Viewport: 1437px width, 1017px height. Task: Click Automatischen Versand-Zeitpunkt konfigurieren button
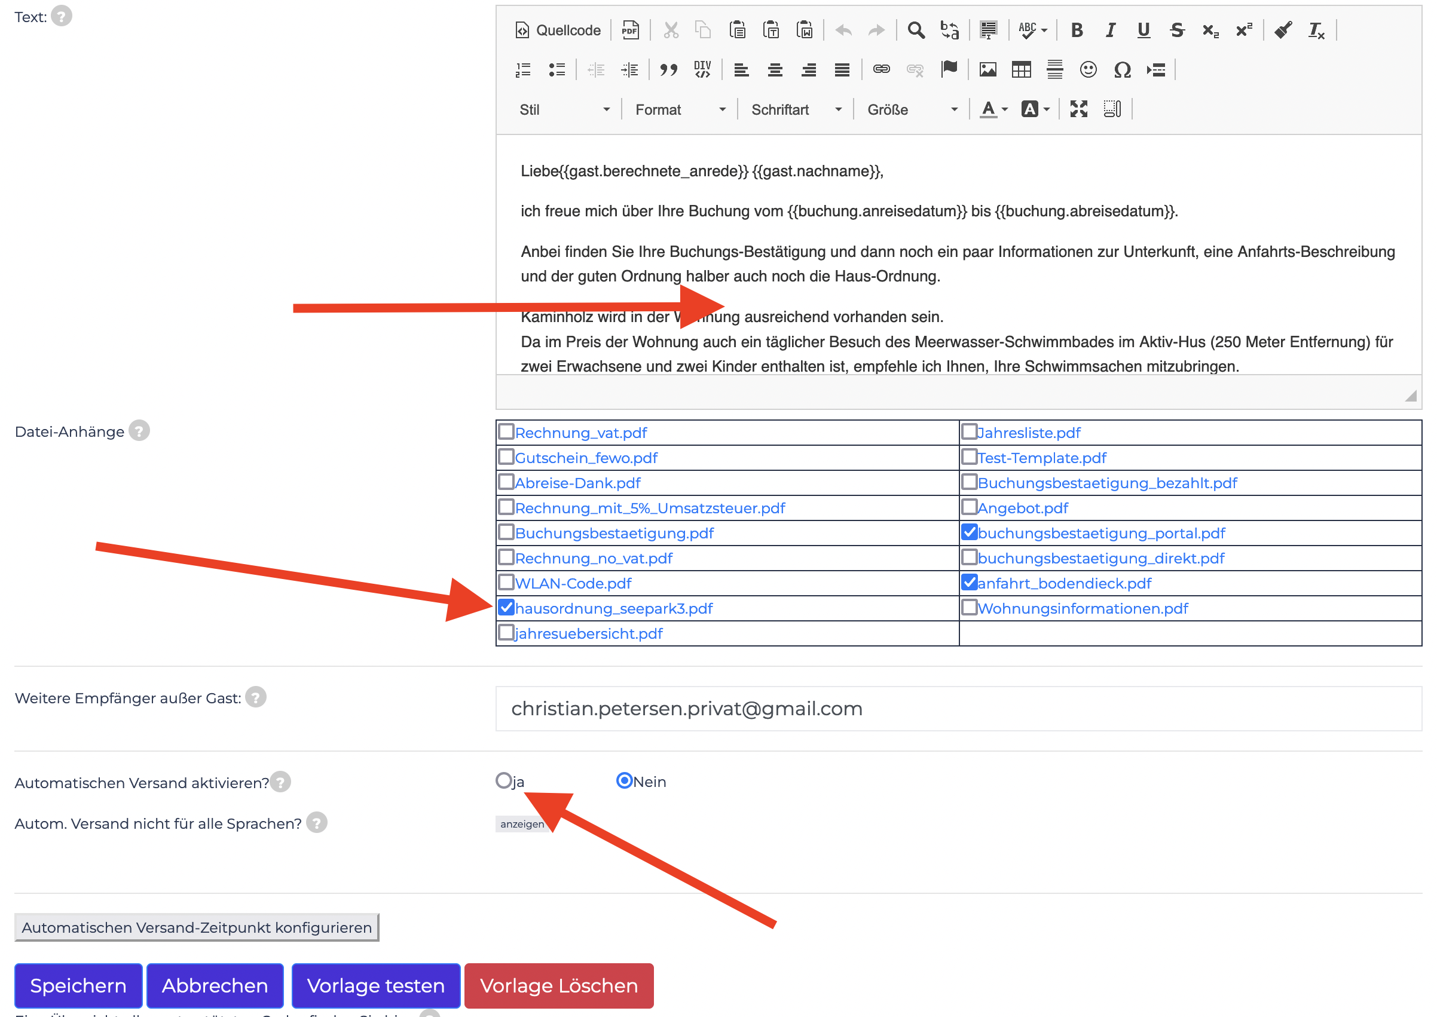197,927
